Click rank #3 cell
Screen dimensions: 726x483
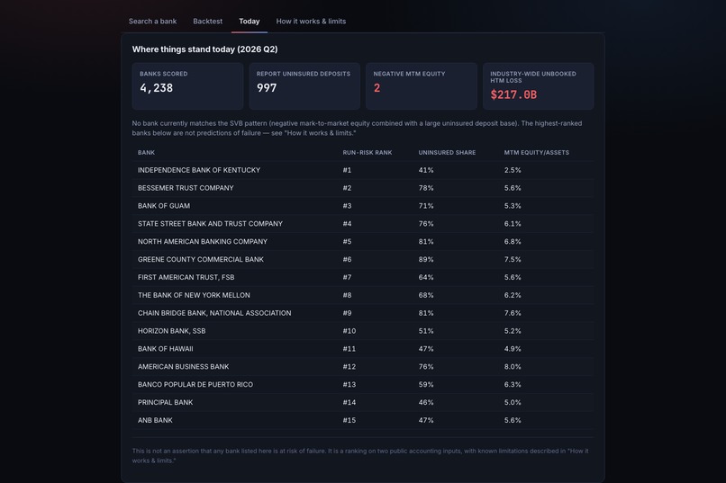(x=347, y=206)
